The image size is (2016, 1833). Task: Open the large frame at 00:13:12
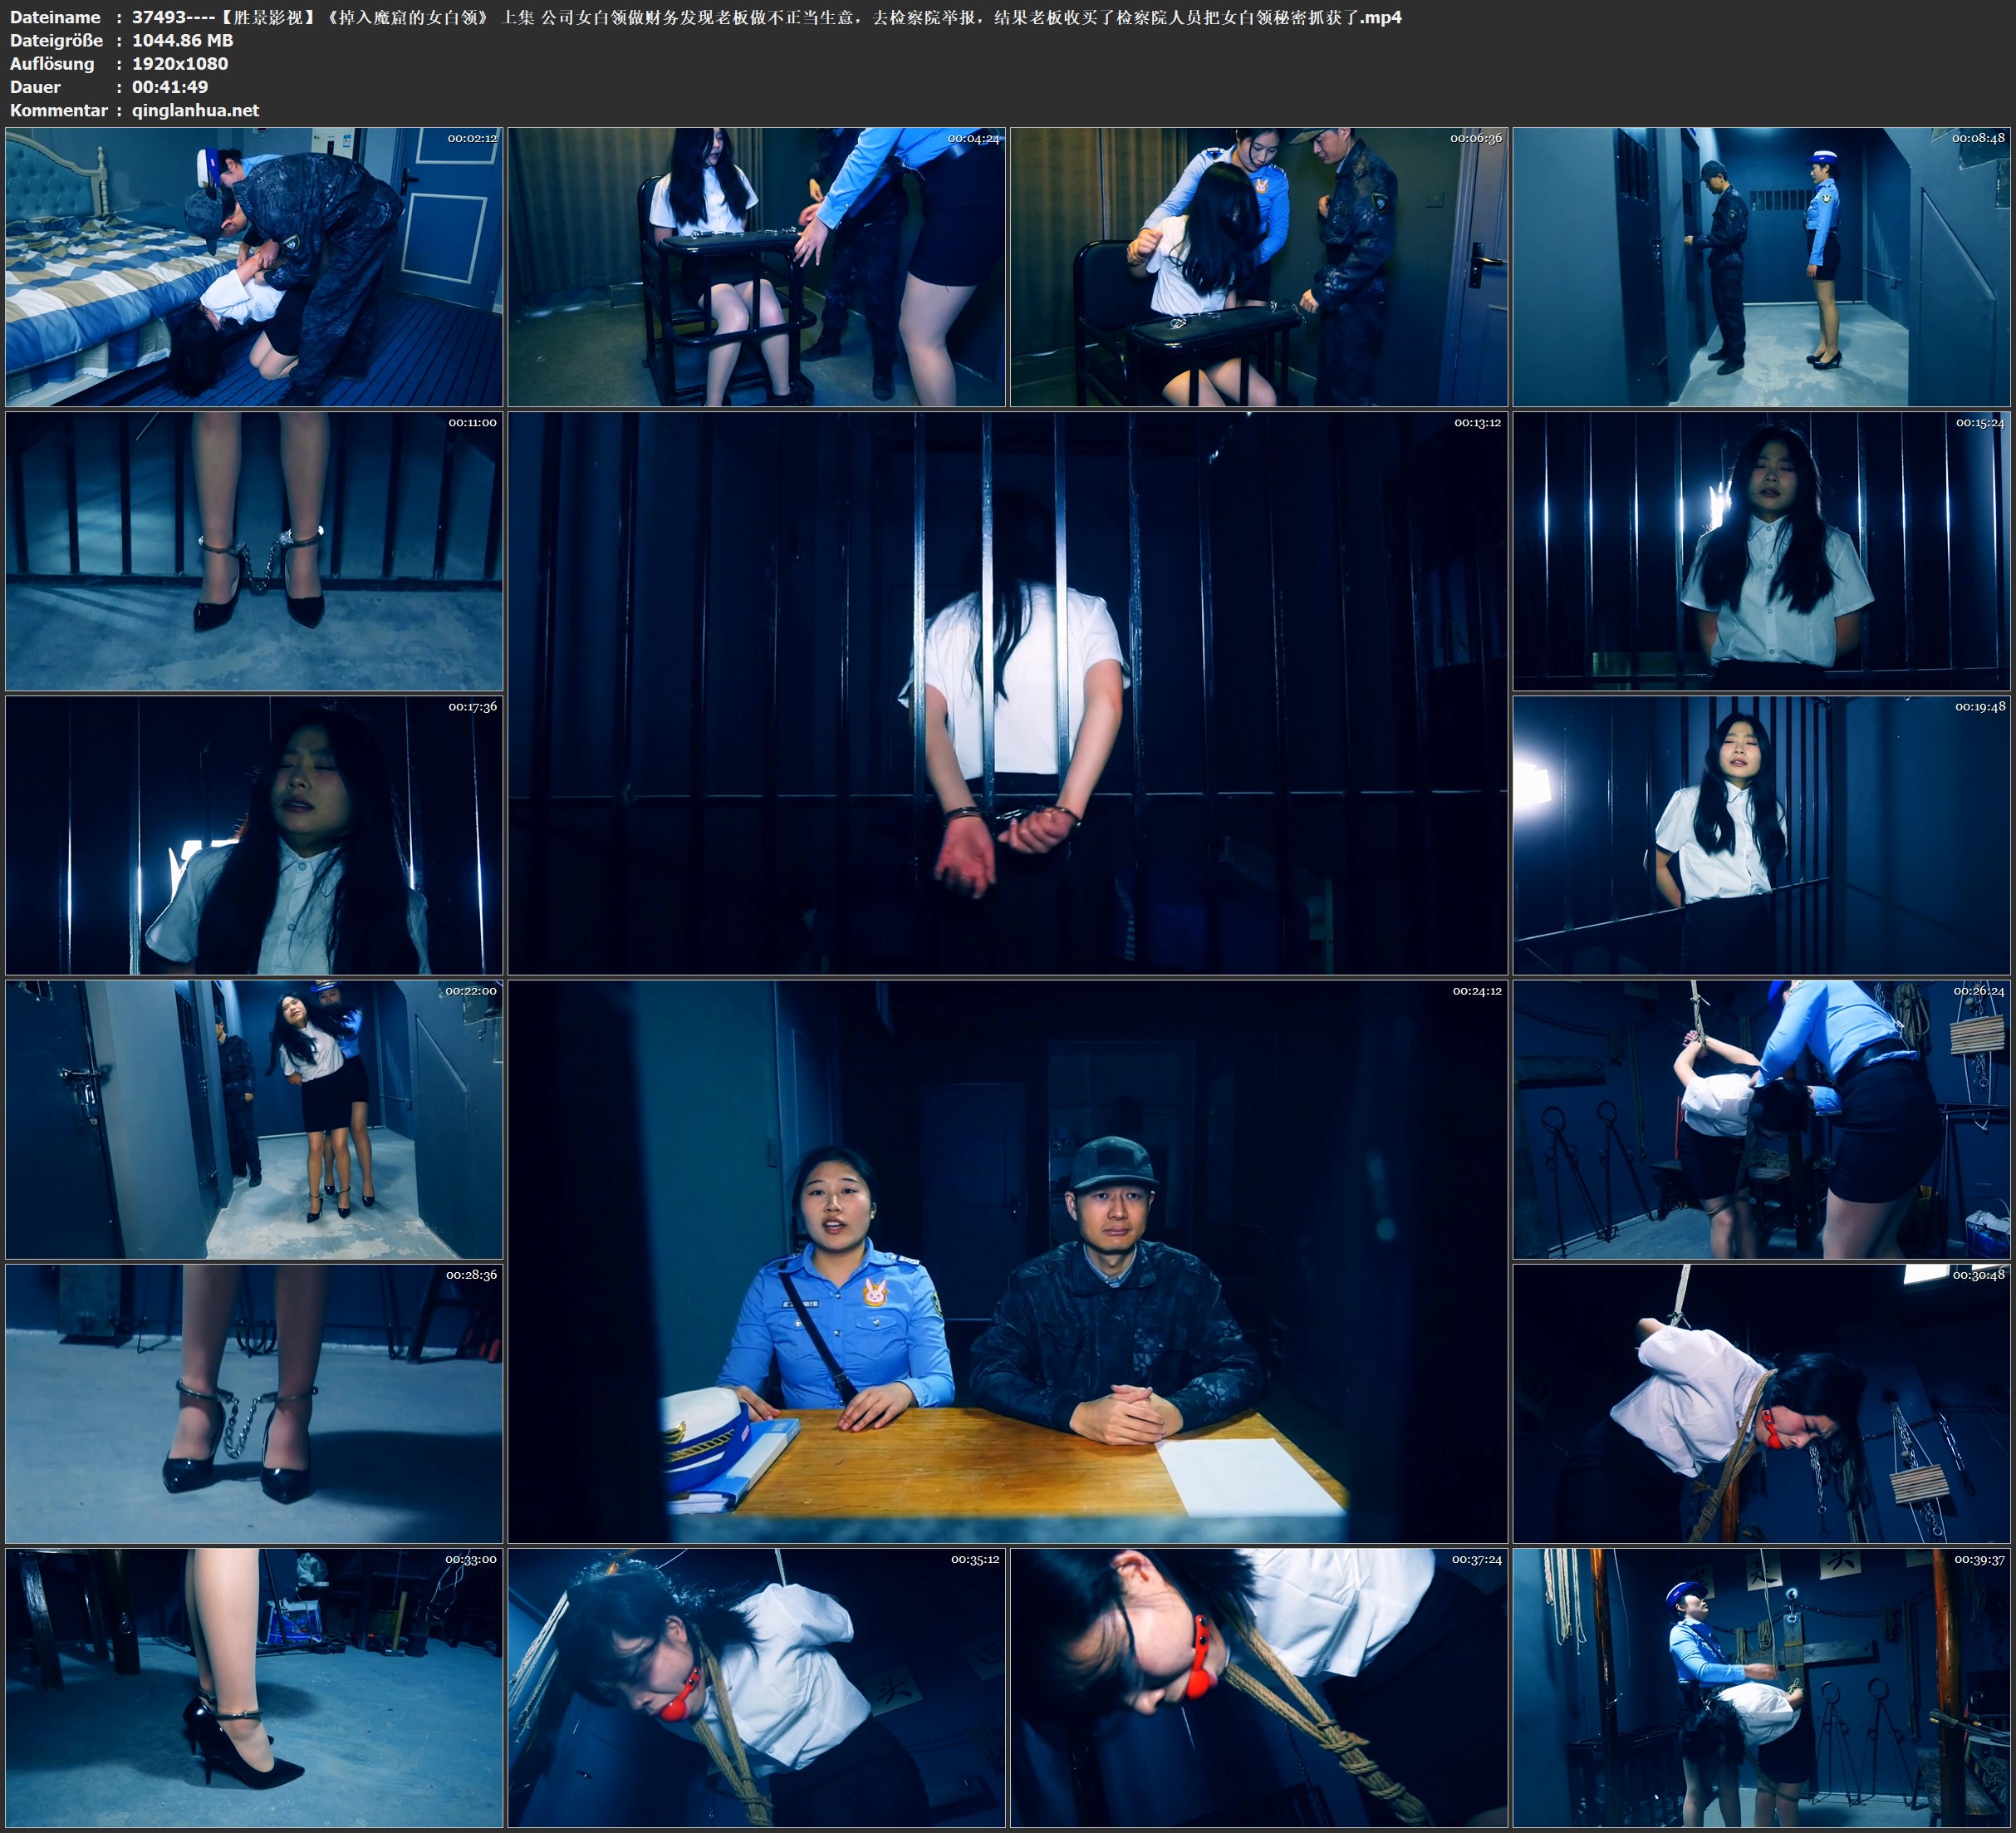click(x=1007, y=692)
